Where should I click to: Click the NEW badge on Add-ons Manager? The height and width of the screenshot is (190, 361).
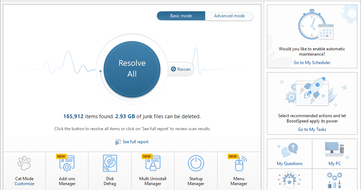coord(61,157)
